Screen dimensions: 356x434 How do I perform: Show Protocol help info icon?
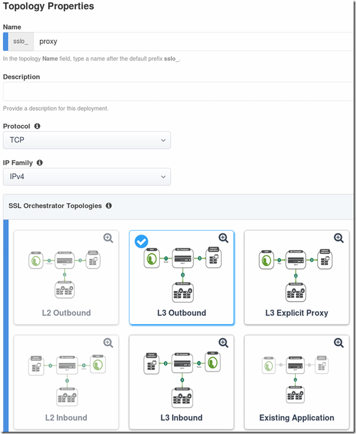coord(38,126)
